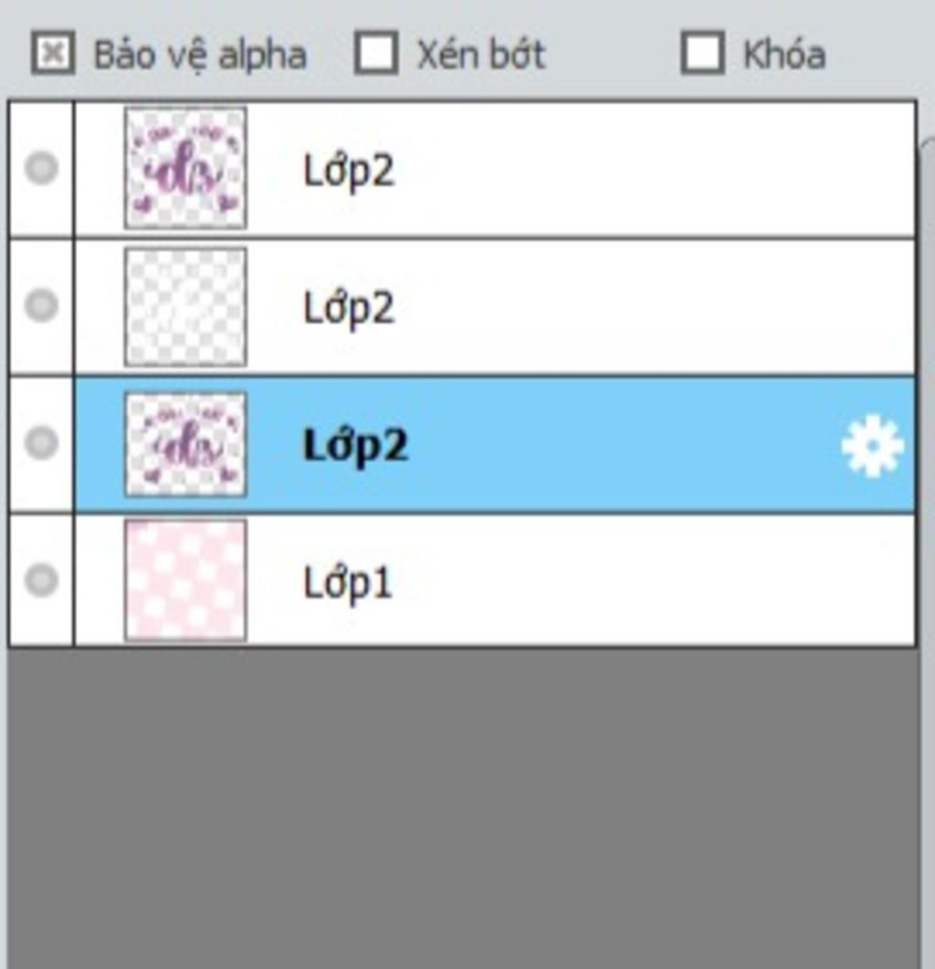Click the empty gray area below the layers

coord(461,808)
